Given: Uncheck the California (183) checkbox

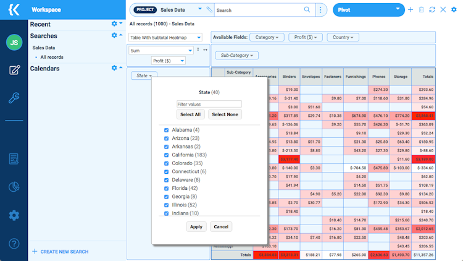Looking at the screenshot, I should coord(166,155).
